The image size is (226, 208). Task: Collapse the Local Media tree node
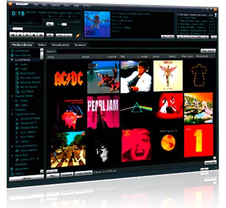(x=12, y=60)
